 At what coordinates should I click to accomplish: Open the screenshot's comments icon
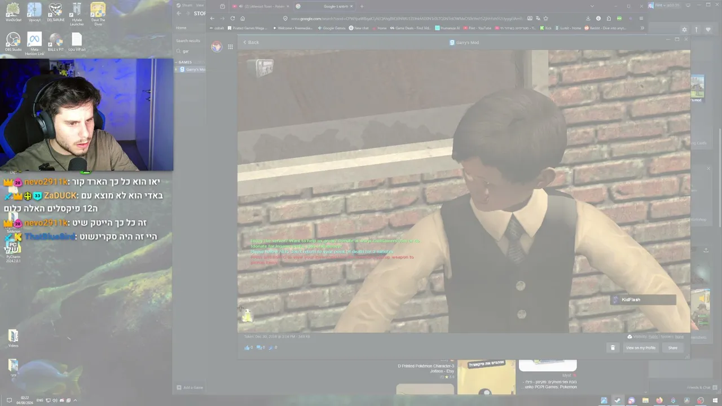[x=259, y=347]
